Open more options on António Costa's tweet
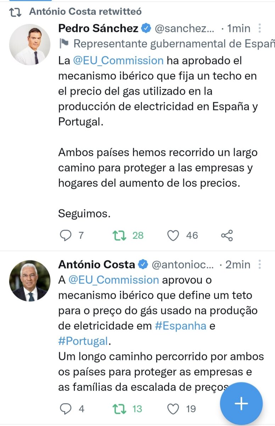 260,264
